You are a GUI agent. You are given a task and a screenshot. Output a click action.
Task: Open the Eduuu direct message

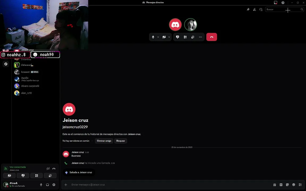36,65
